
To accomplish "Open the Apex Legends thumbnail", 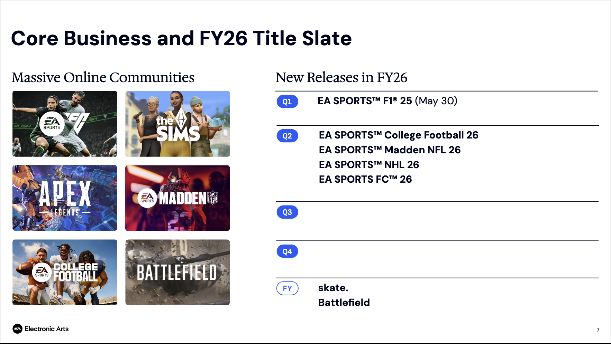I will pos(65,198).
